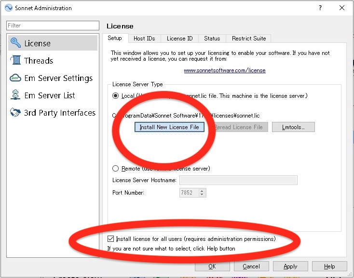Click the License key icon in sidebar

coord(15,43)
